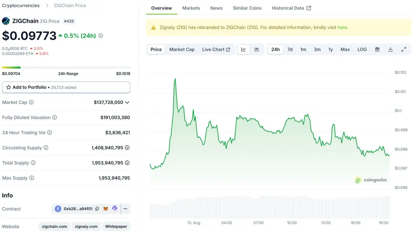Expand chart to fullscreen
The image size is (413, 232).
coord(403,50)
